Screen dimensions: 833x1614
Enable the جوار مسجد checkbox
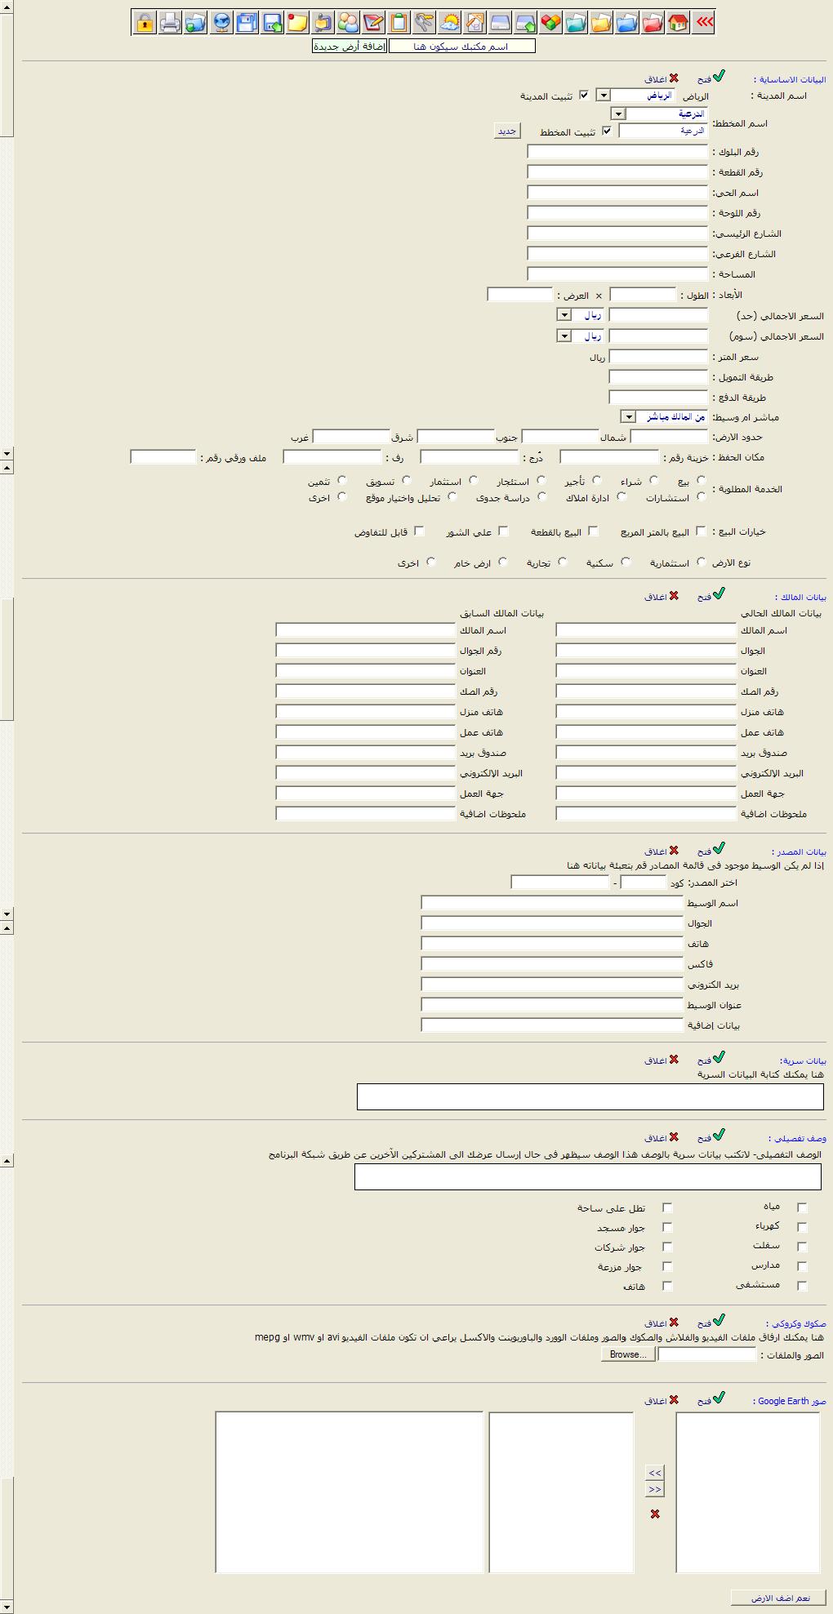[667, 1226]
